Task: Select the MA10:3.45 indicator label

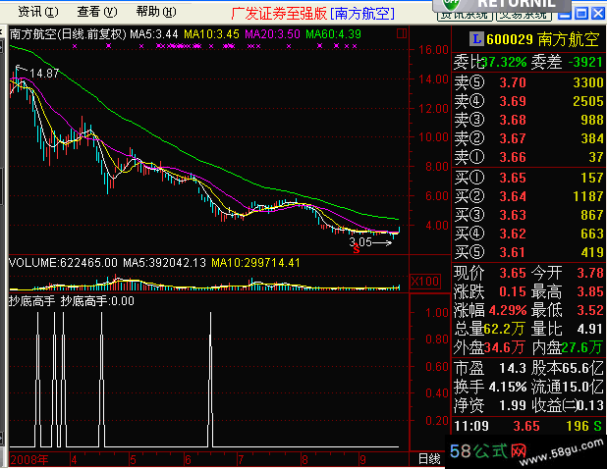Action: click(211, 34)
